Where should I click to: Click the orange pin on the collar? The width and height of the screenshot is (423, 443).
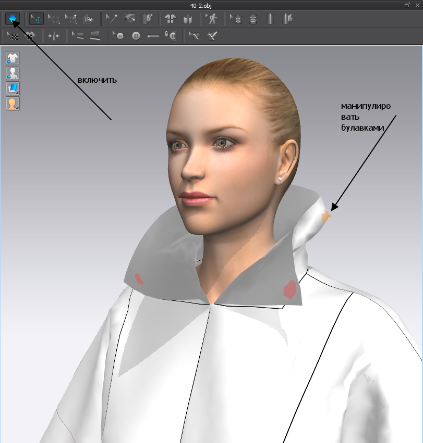326,217
